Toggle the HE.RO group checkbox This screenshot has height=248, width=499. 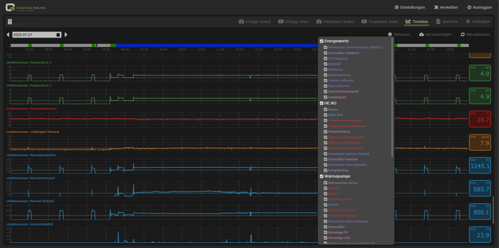click(321, 103)
